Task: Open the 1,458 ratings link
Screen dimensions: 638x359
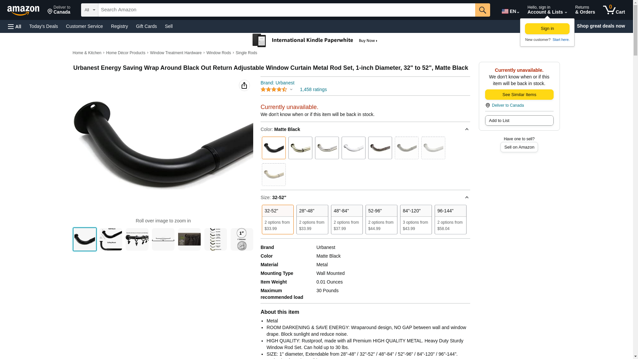Action: tap(313, 89)
